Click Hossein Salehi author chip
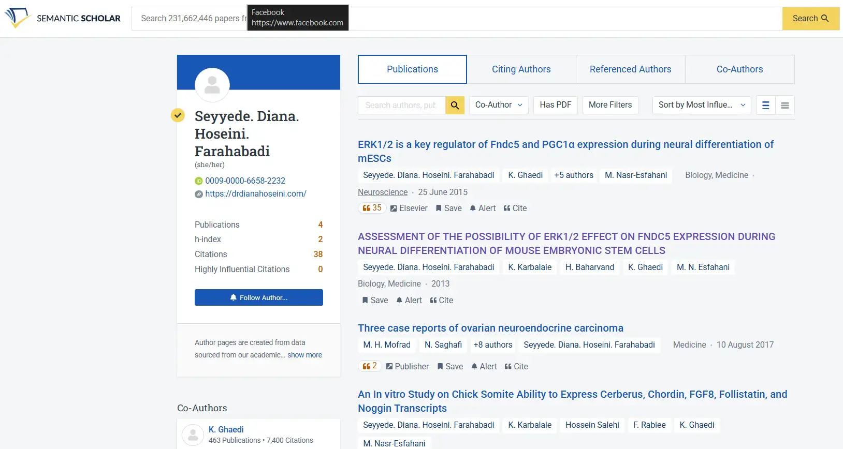 592,425
